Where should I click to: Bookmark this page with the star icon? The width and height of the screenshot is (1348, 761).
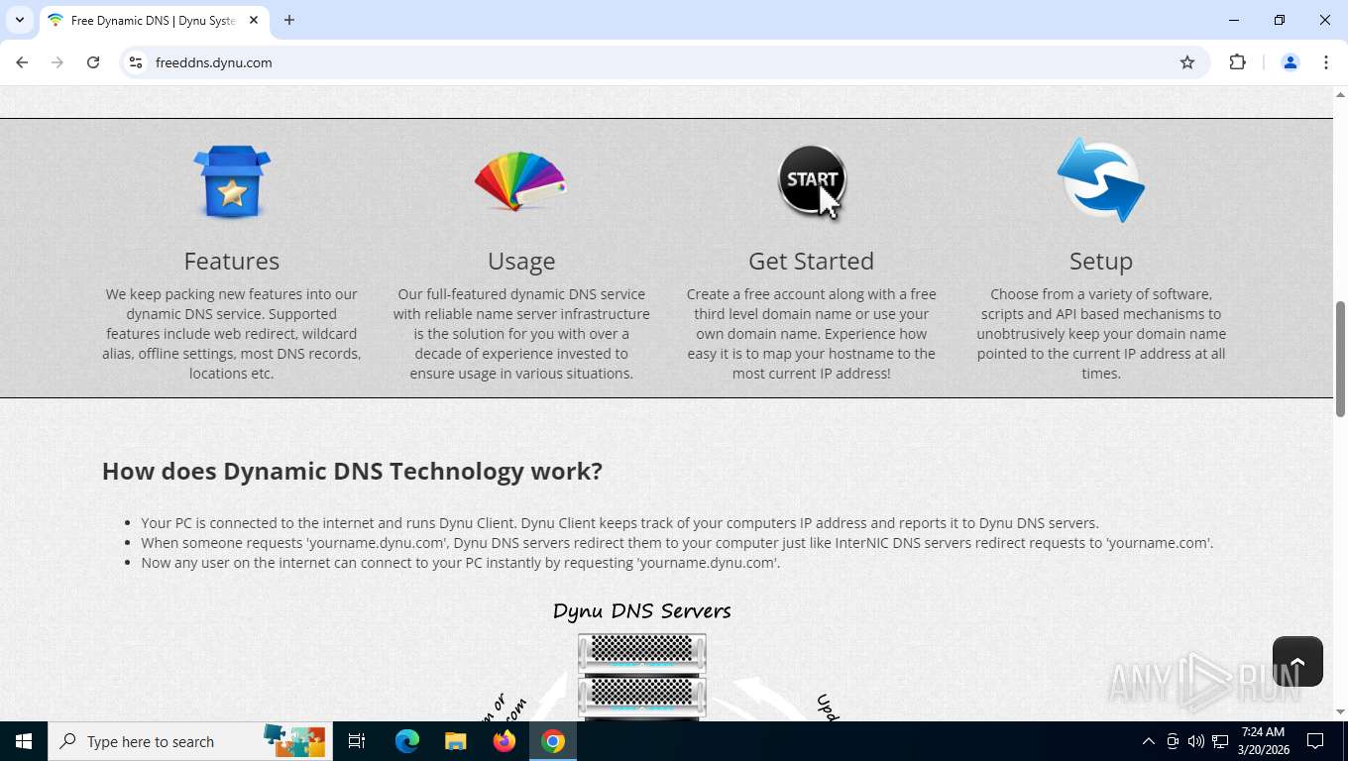(x=1187, y=62)
